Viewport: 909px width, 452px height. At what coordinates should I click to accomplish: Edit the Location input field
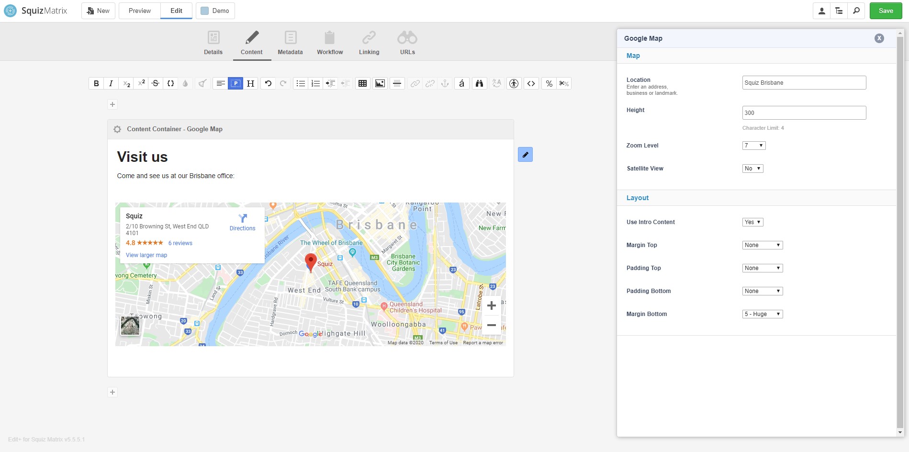pyautogui.click(x=804, y=83)
